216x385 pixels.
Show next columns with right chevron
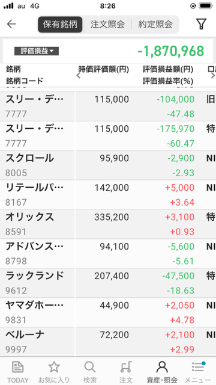[213, 76]
